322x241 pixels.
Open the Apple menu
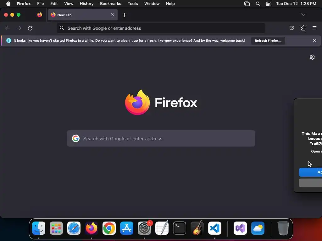point(8,3)
